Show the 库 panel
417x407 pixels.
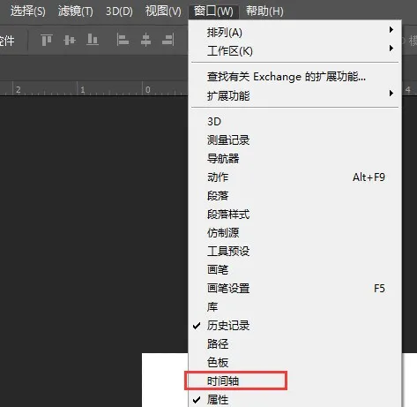pyautogui.click(x=294, y=307)
